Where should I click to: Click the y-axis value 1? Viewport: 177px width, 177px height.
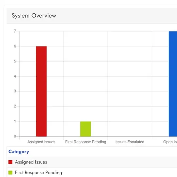coord(15,121)
